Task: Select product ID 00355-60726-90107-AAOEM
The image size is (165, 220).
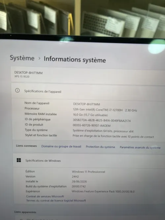Action: point(91,126)
